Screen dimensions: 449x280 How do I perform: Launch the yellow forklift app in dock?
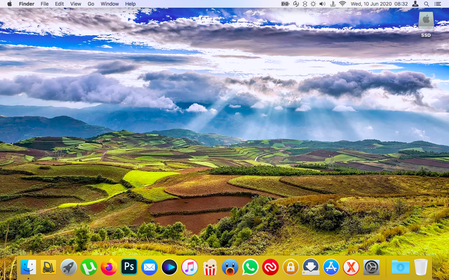tap(48, 268)
